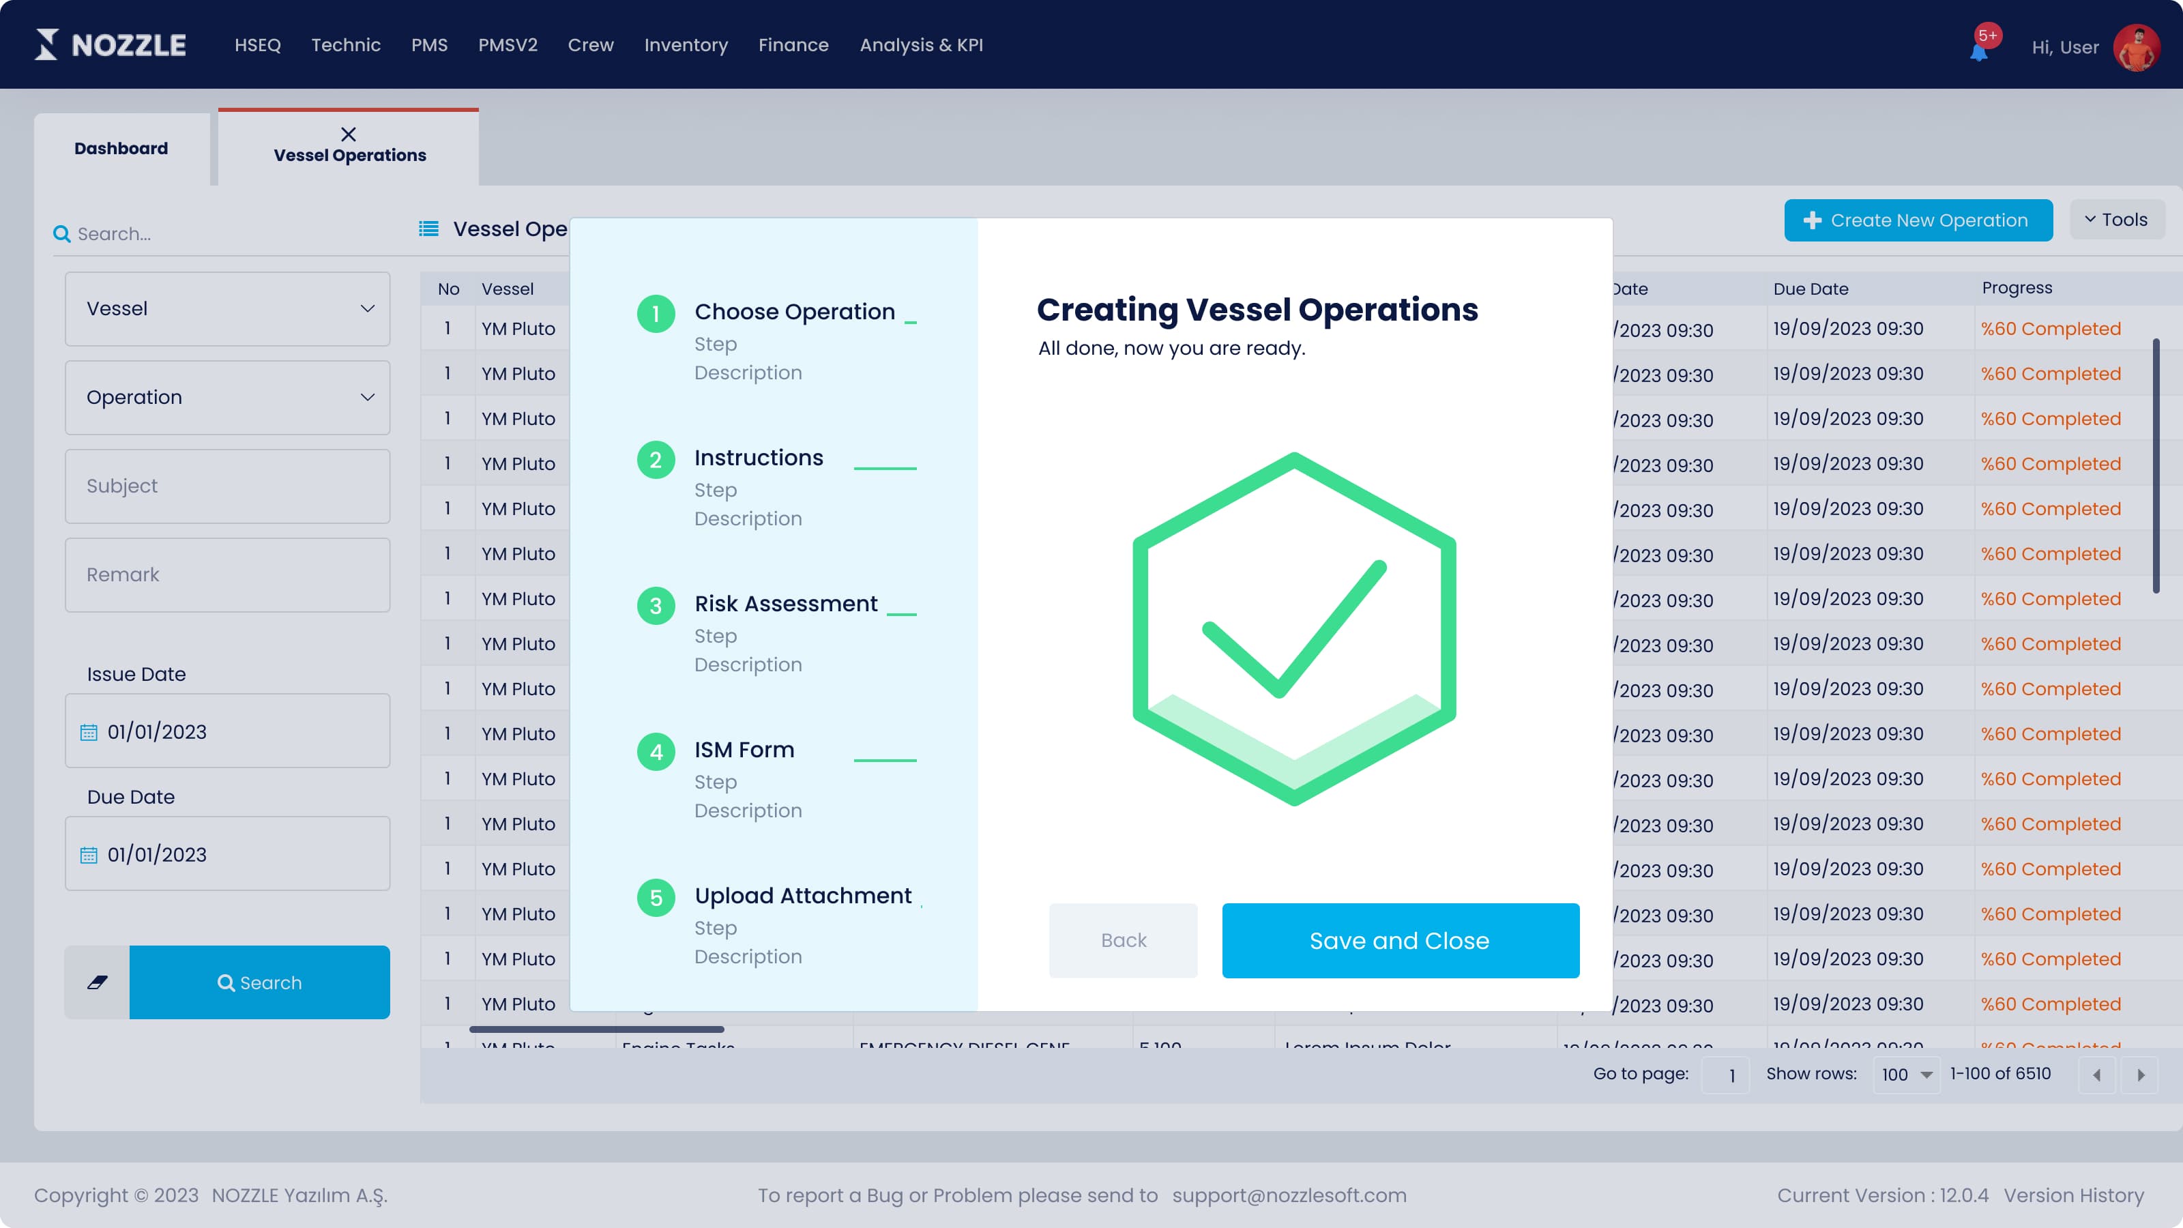
Task: Click the vertical table scrollbar
Action: pos(2156,466)
